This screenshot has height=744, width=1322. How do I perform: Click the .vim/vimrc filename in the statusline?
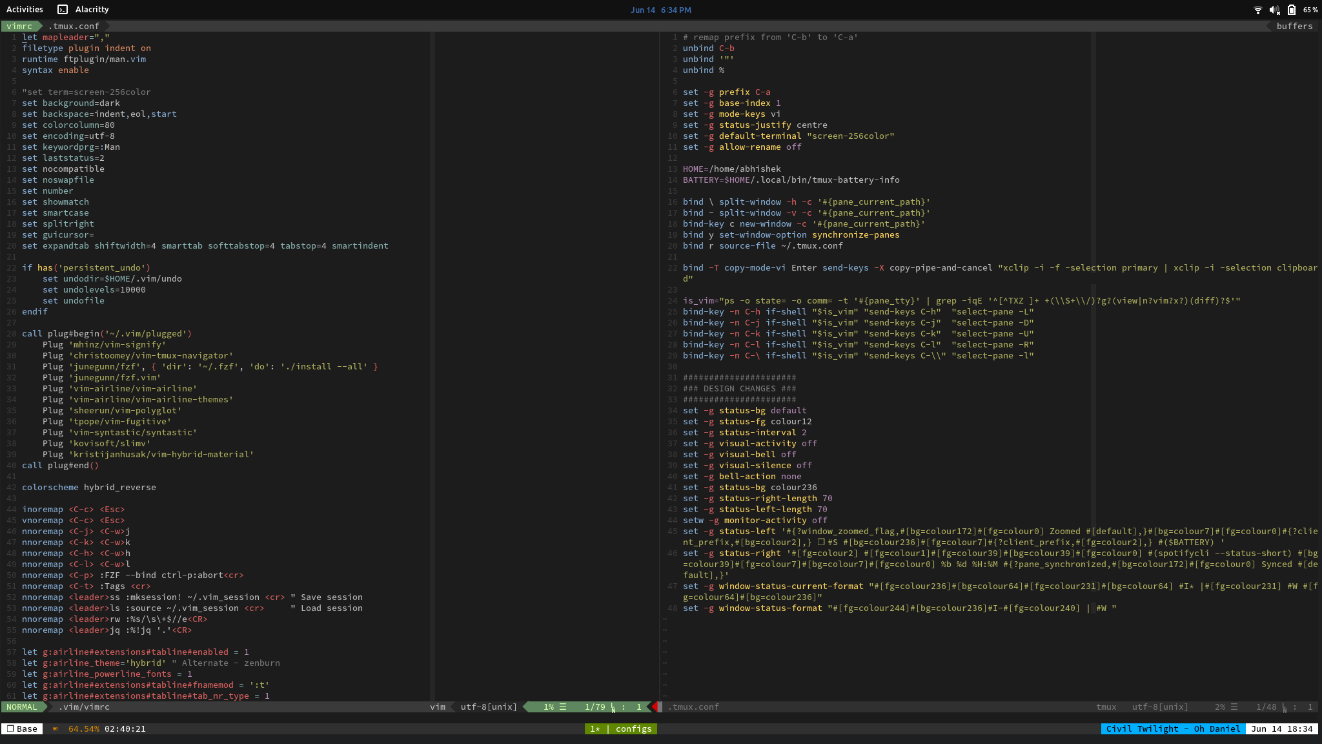pos(83,707)
